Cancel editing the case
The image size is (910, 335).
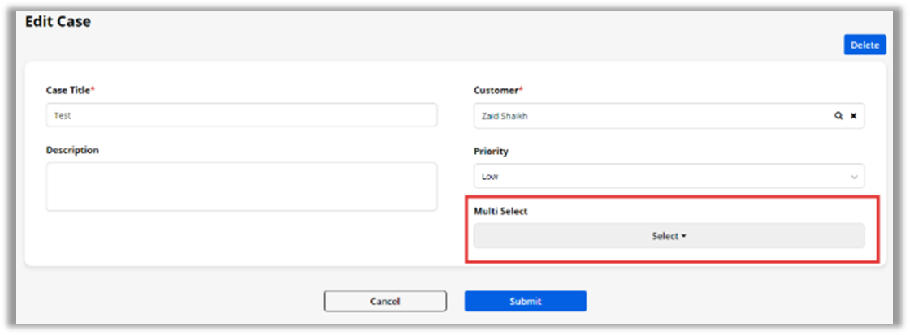(x=385, y=301)
